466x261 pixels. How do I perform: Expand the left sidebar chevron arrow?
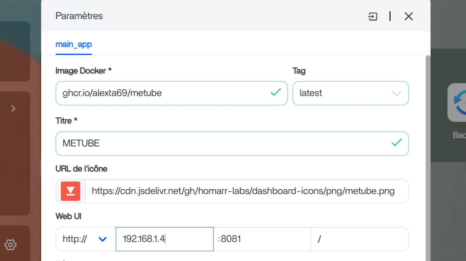[13, 109]
